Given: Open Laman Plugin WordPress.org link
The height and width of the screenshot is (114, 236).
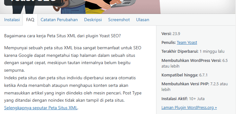Looking at the screenshot, I should [x=189, y=108].
